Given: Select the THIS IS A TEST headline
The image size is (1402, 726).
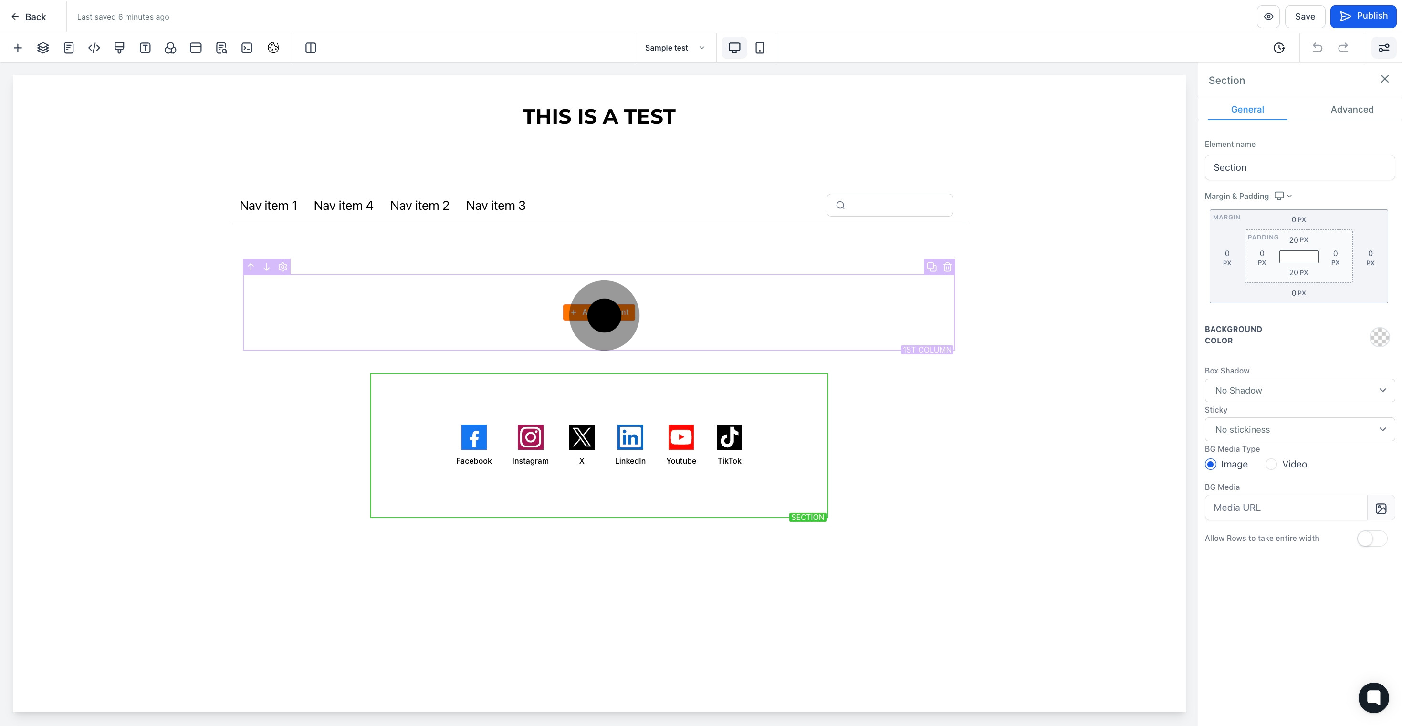Looking at the screenshot, I should coord(599,116).
